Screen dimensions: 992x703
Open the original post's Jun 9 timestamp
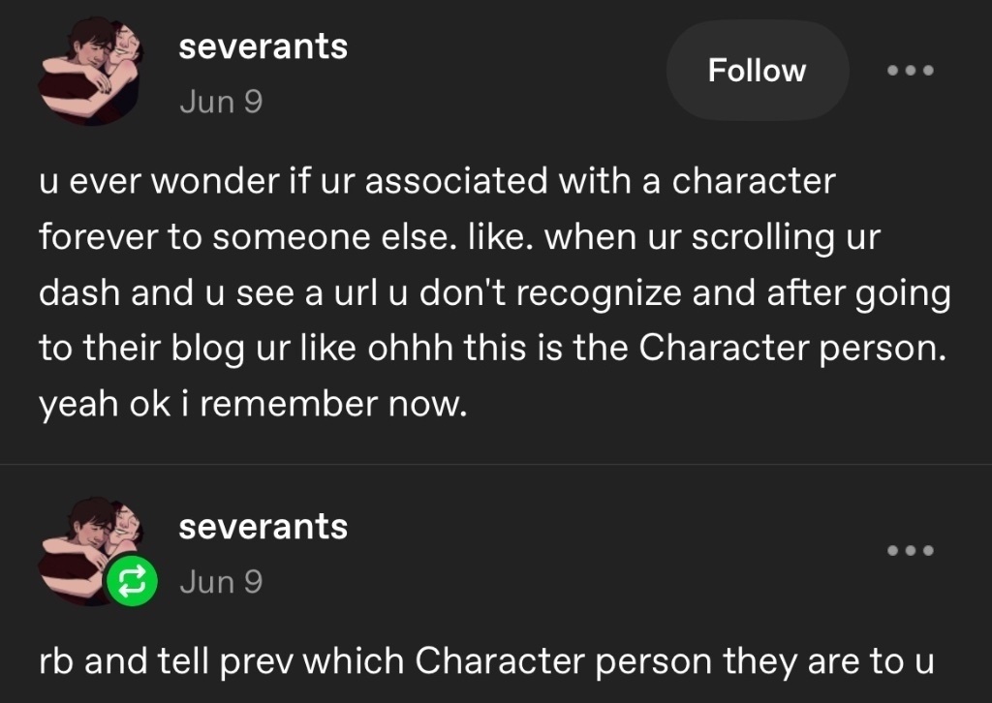pyautogui.click(x=221, y=102)
